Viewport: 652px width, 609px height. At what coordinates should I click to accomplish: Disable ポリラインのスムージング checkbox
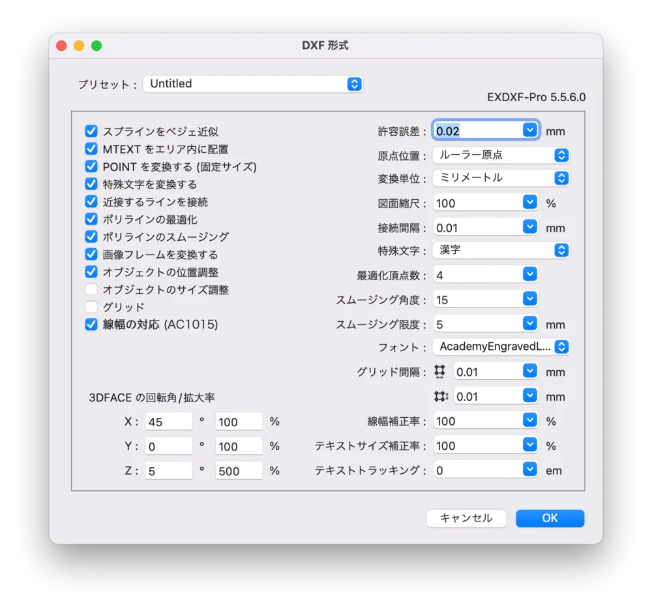pyautogui.click(x=91, y=236)
